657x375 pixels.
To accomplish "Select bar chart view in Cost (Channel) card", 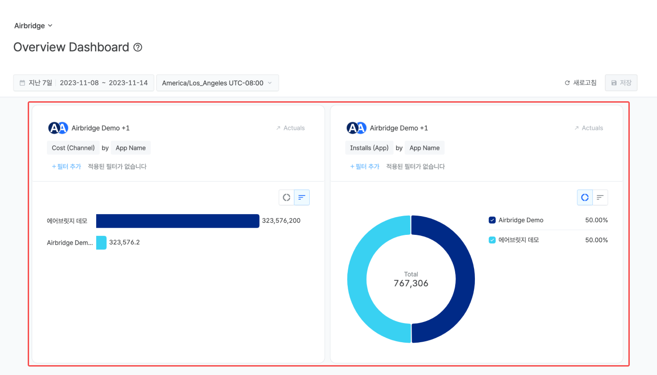I will click(302, 198).
